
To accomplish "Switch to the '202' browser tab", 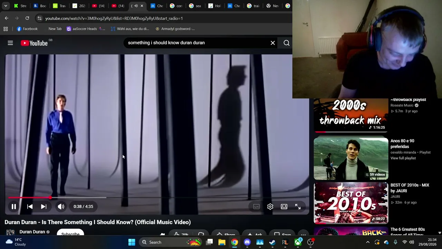I will tap(79, 6).
